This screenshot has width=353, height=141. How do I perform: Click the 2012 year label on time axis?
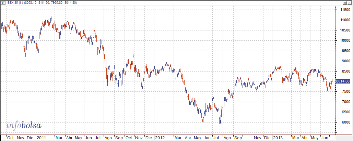(160, 137)
